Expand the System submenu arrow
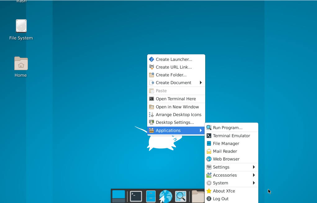Image resolution: width=317 pixels, height=203 pixels. pyautogui.click(x=254, y=183)
